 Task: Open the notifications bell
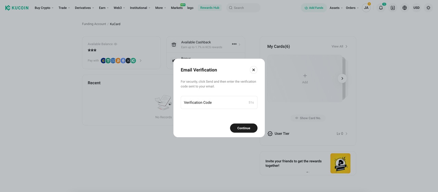click(381, 8)
